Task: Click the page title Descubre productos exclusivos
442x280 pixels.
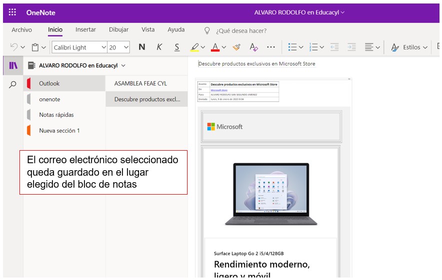Action: click(x=257, y=64)
